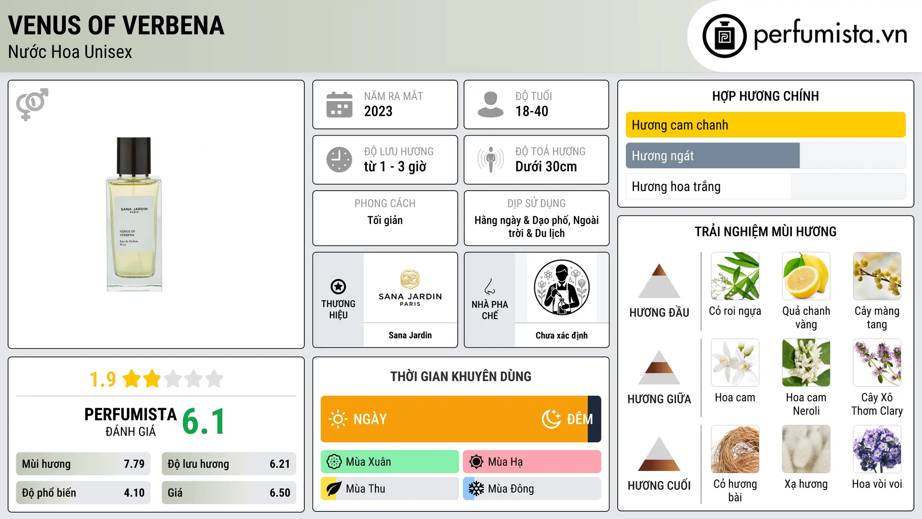Click the orange Ngày usage bar
This screenshot has height=519, width=922.
pyautogui.click(x=454, y=419)
